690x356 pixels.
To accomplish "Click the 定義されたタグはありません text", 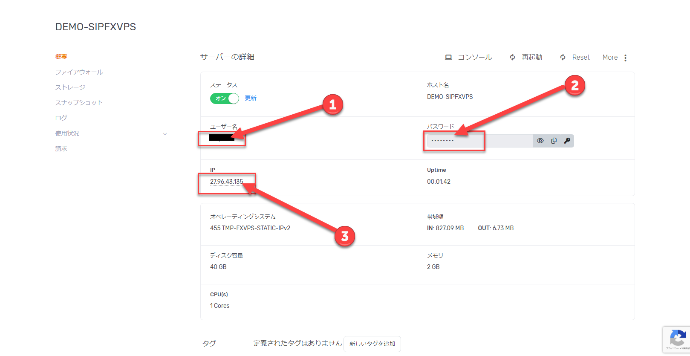I will point(297,343).
